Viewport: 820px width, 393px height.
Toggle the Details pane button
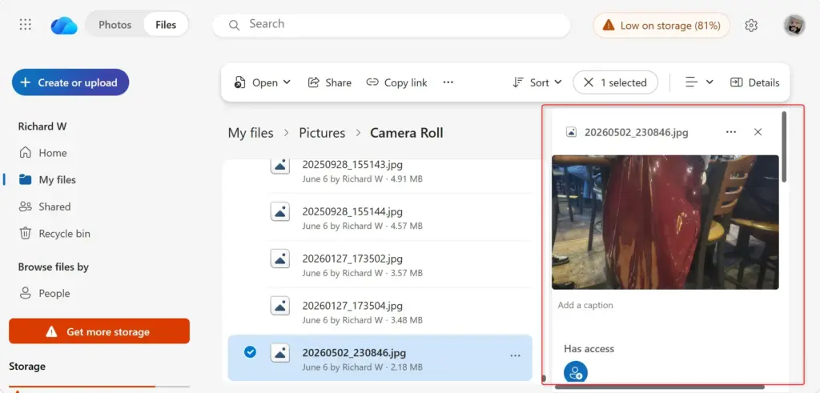click(754, 82)
